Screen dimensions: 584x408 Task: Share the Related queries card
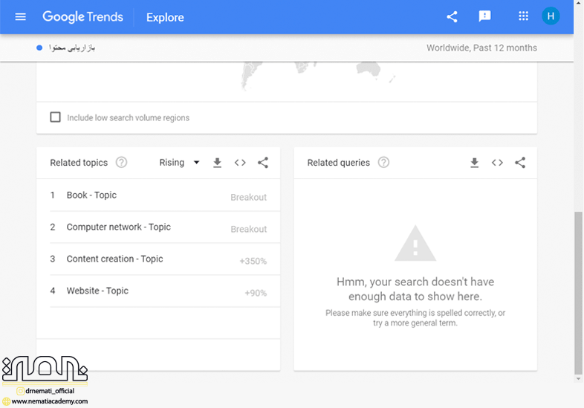click(x=520, y=163)
